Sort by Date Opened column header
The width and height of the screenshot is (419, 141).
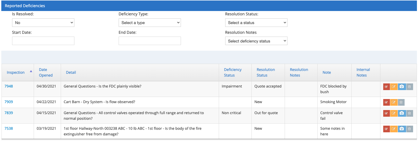click(x=46, y=72)
